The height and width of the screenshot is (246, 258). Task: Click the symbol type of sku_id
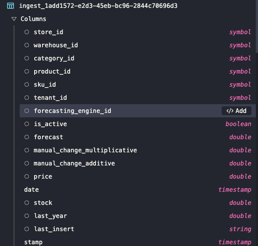click(x=240, y=85)
